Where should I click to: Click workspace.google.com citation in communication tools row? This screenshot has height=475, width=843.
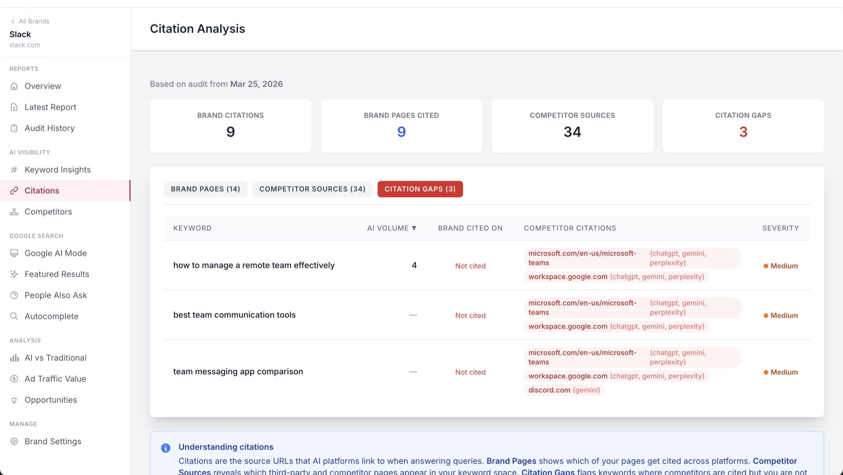pos(616,326)
